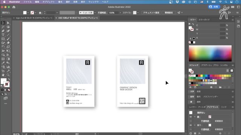This screenshot has height=135, width=241.
Task: Select the Lasso tool
Action: pyautogui.click(x=8, y=27)
